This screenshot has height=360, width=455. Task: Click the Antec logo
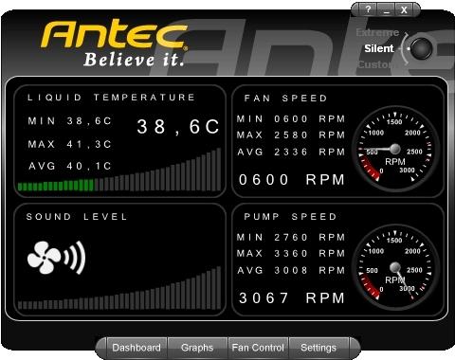click(115, 34)
